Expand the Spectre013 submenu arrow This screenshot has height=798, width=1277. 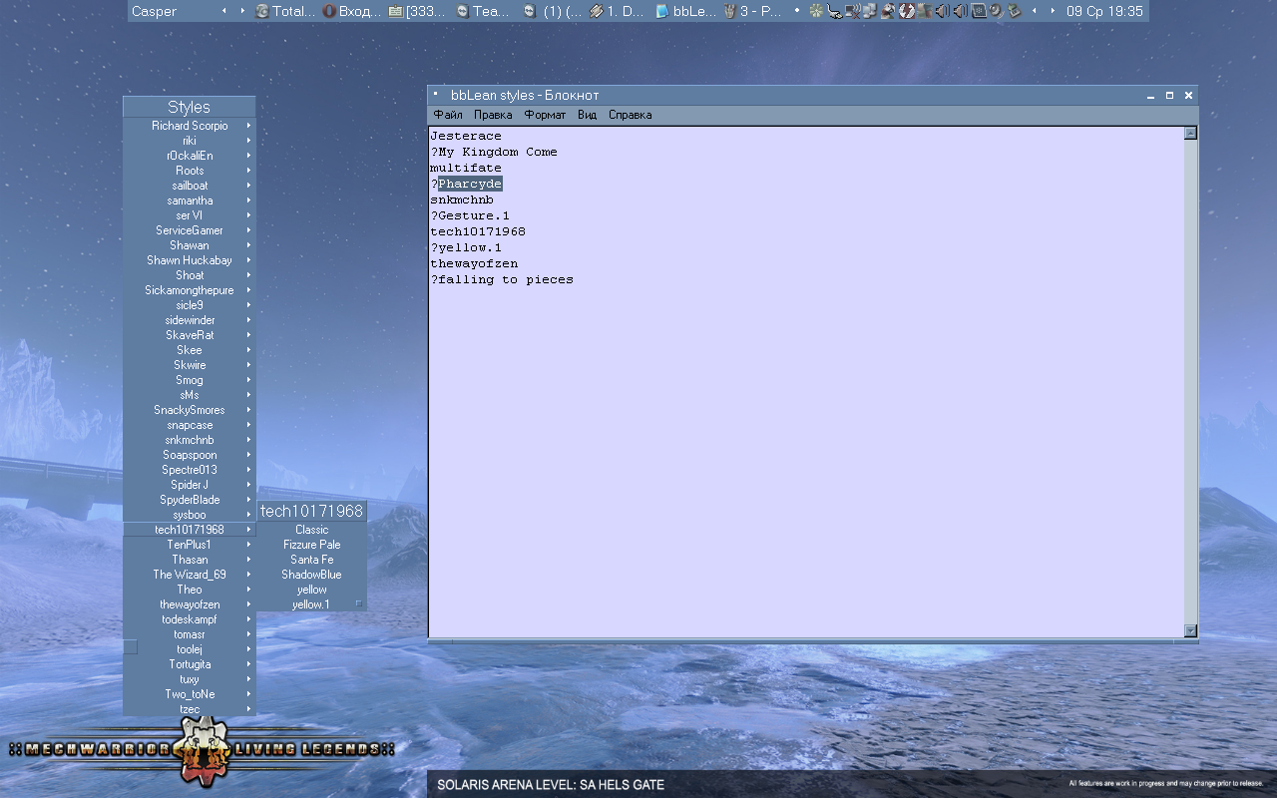248,470
